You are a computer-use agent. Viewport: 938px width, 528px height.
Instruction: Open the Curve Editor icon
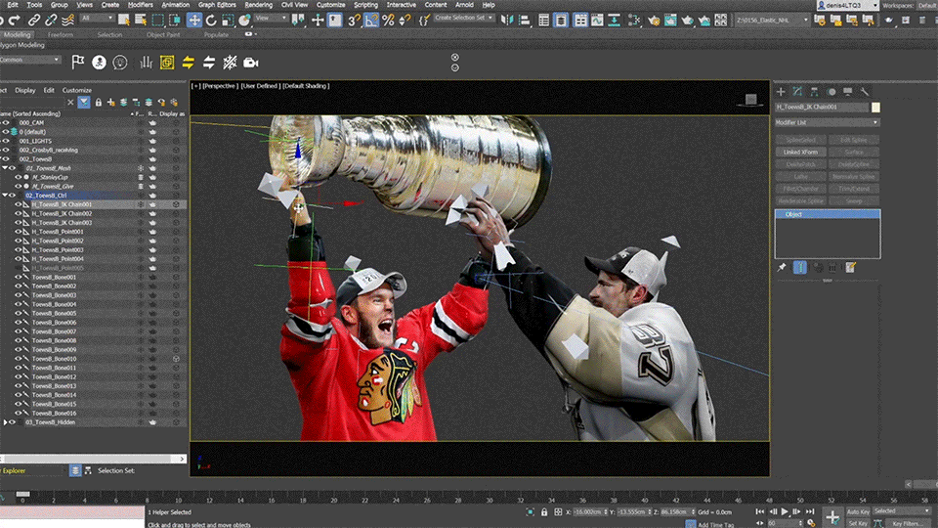597,21
